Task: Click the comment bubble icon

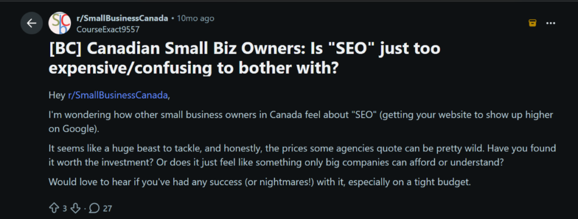Action: (94, 208)
